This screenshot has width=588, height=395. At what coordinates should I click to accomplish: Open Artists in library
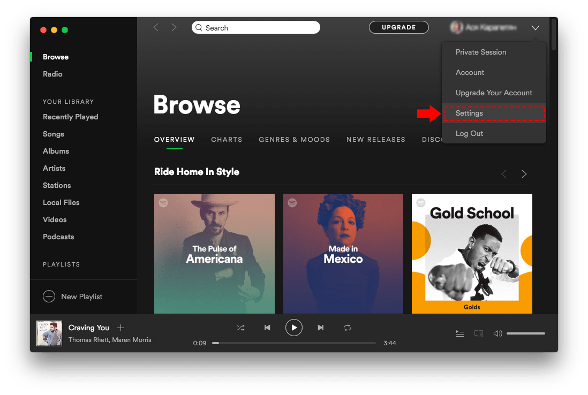click(x=54, y=168)
